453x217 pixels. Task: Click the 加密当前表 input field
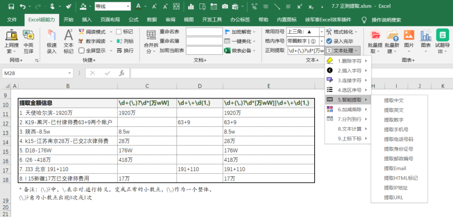[x=204, y=50]
